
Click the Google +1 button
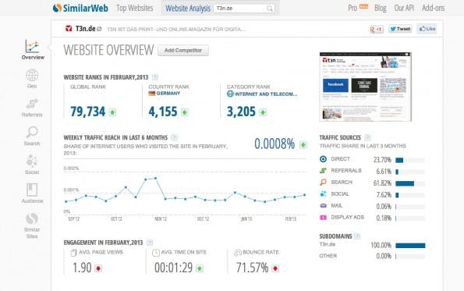(377, 29)
